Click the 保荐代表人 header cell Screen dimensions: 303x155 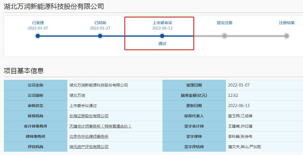pyautogui.click(x=194, y=116)
